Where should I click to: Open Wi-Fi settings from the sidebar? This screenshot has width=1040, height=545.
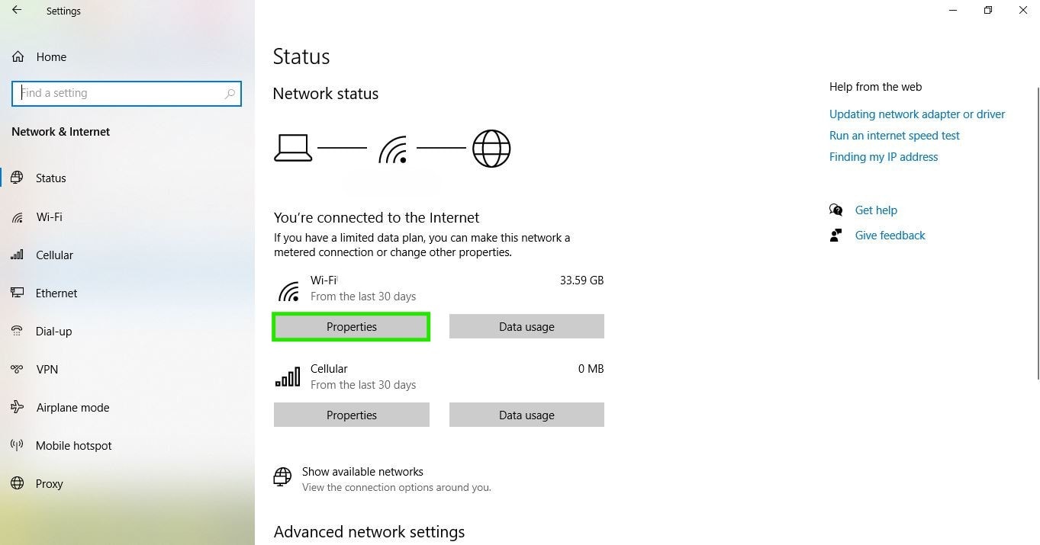click(x=49, y=216)
